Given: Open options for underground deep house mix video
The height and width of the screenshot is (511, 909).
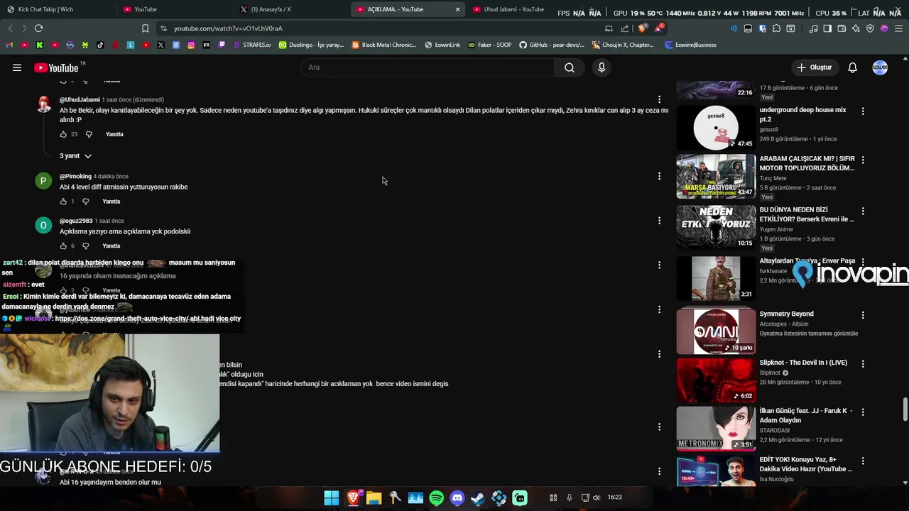Looking at the screenshot, I should click(863, 111).
